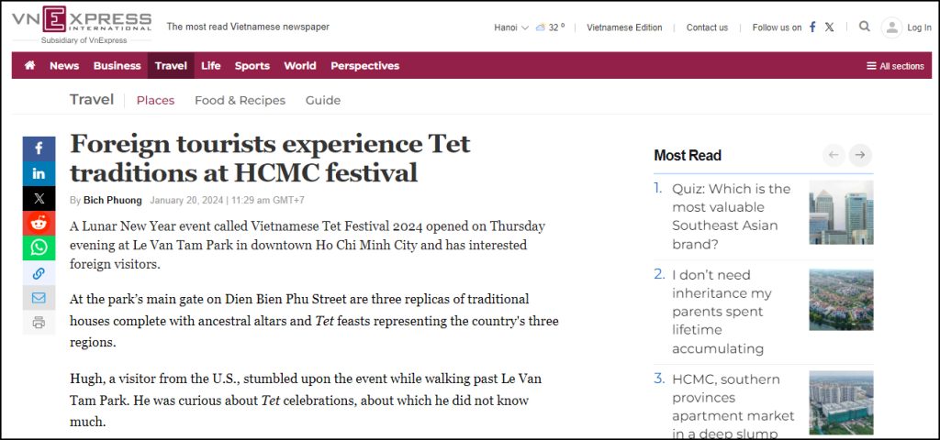Click the home icon in navigation bar

pos(30,66)
